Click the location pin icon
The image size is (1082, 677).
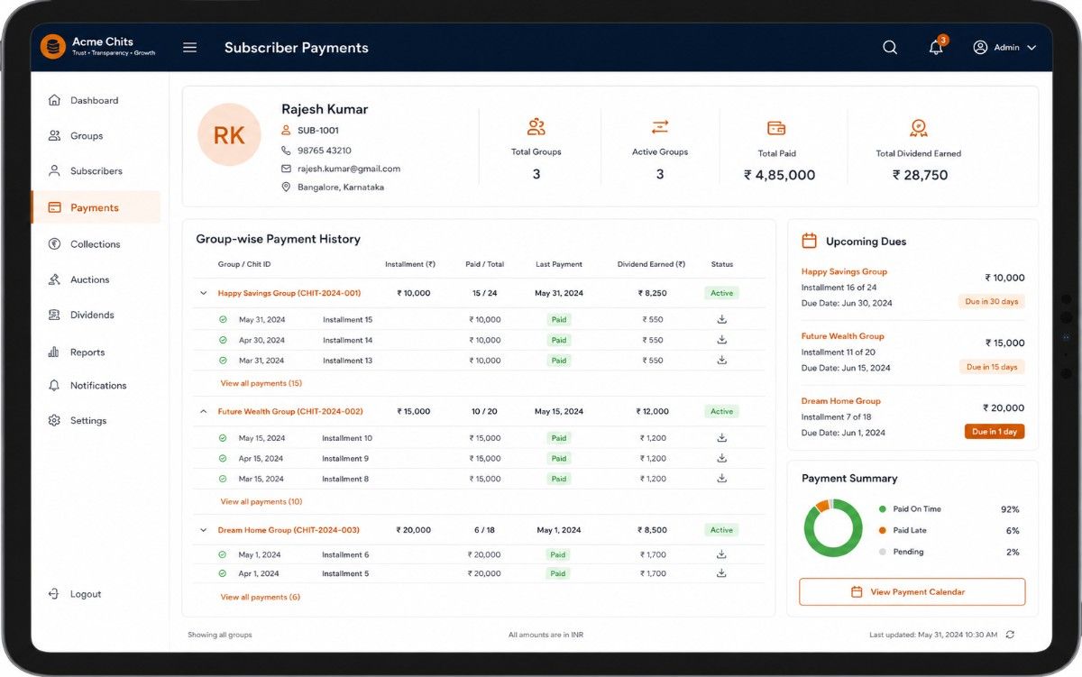pos(287,188)
